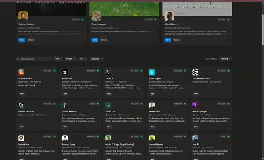Image resolution: width=264 pixels, height=160 pixels.
Task: Click green availability dot on Asia Media Studio card
Action: tap(229, 71)
